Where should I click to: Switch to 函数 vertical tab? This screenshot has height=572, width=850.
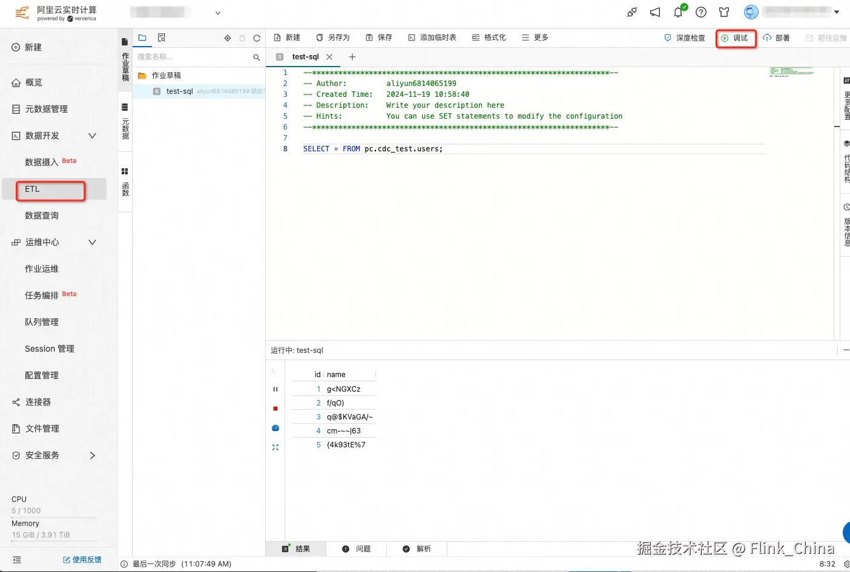125,183
